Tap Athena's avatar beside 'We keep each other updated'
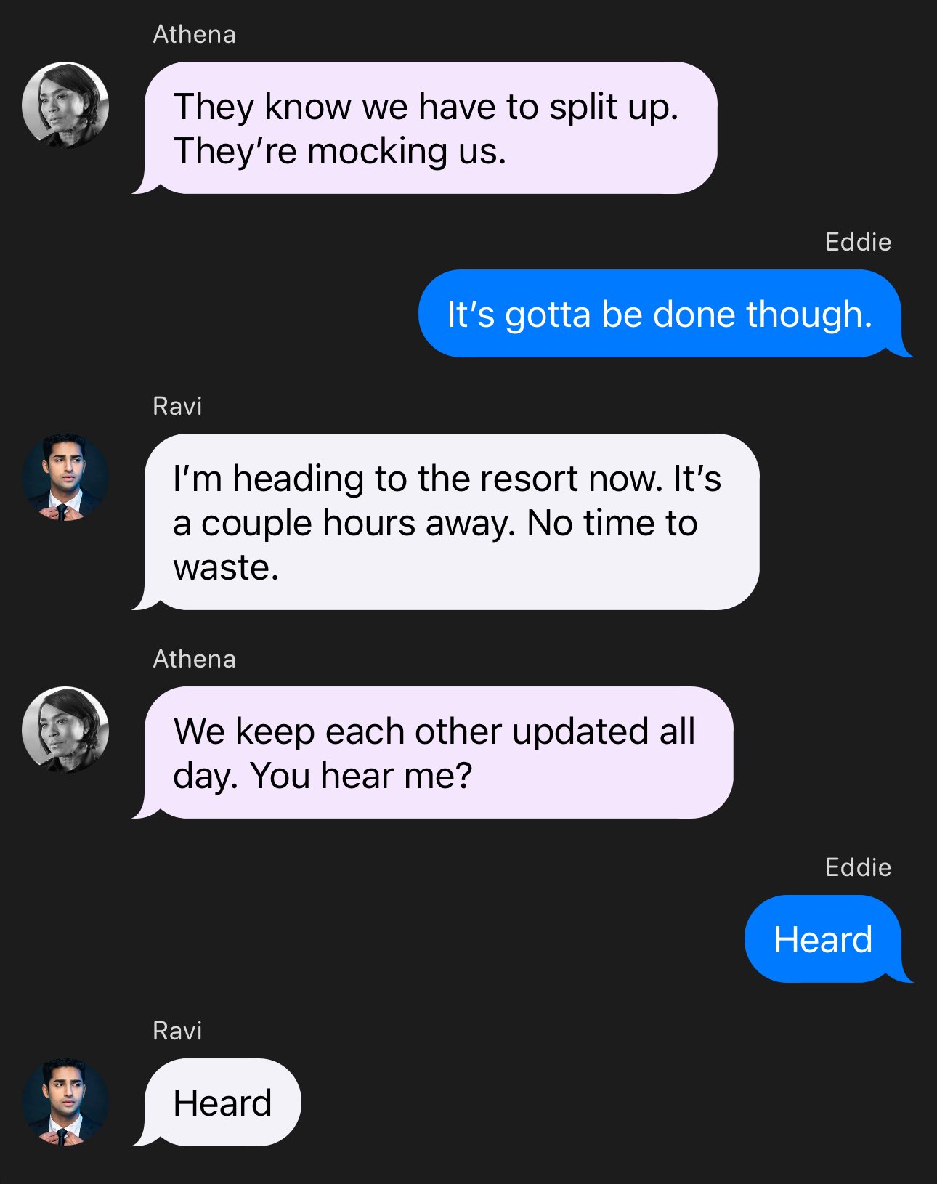 [x=65, y=730]
